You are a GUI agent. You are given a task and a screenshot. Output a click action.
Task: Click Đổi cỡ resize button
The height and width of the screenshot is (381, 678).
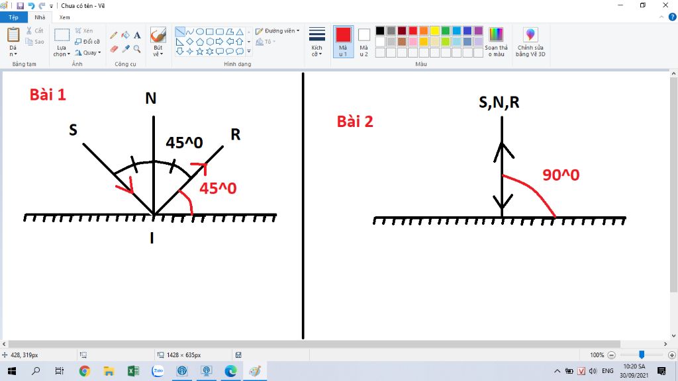87,42
